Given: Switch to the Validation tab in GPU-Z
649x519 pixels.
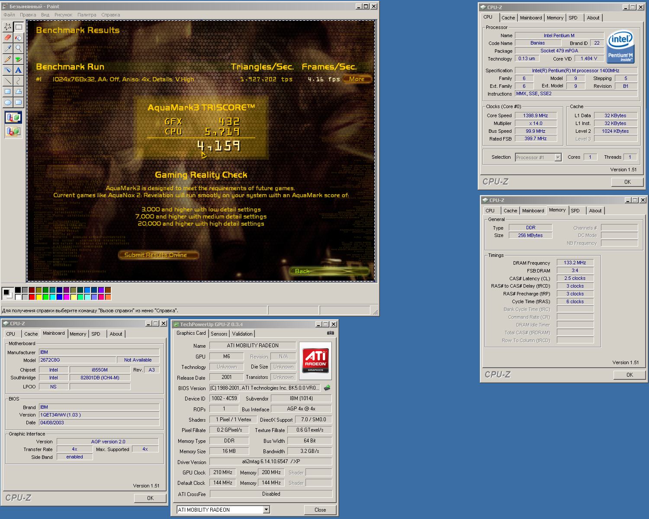Looking at the screenshot, I should point(242,334).
